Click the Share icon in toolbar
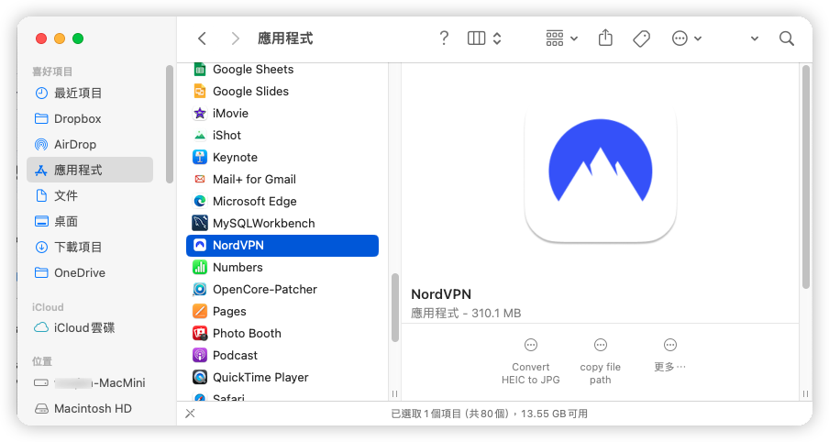This screenshot has width=829, height=442. (605, 39)
